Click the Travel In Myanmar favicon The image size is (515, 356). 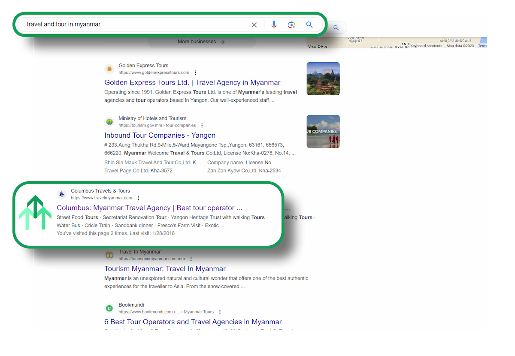coord(109,255)
